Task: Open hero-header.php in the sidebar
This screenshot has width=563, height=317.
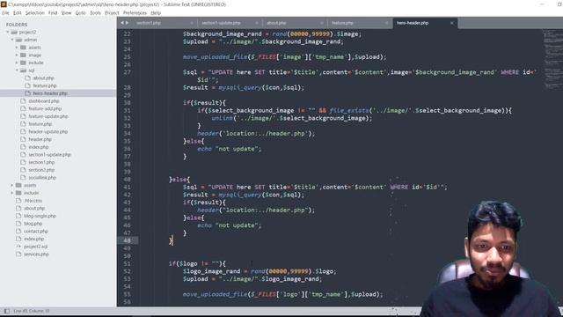Action: [x=50, y=93]
